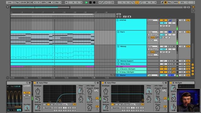Open SYNTHS output Master dropdown
This screenshot has width=201, height=113.
click(153, 20)
